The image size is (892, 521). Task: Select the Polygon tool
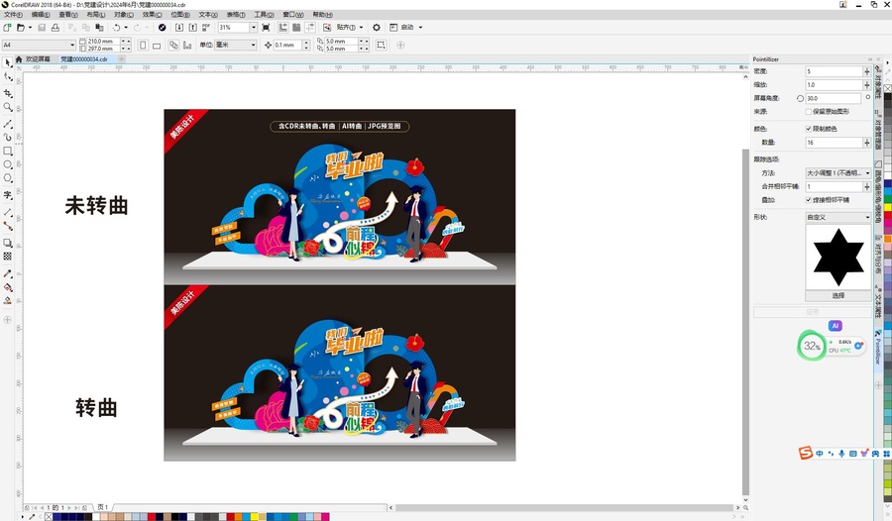[7, 178]
